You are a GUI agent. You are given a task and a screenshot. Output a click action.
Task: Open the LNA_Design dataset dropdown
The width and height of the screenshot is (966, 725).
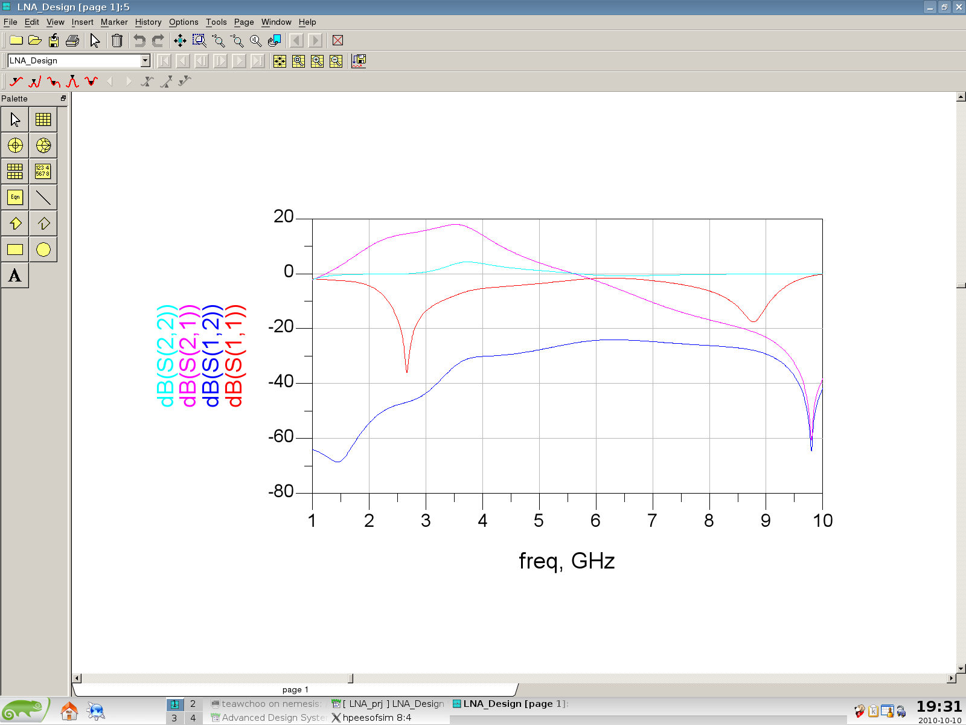pyautogui.click(x=145, y=60)
